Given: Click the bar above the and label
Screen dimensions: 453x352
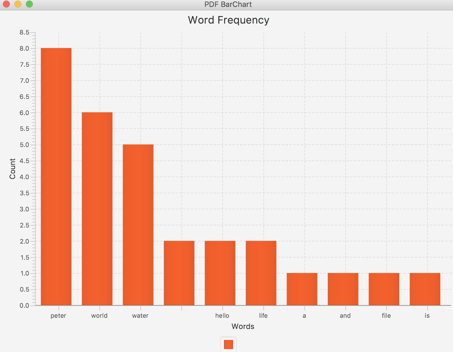Looking at the screenshot, I should (343, 289).
